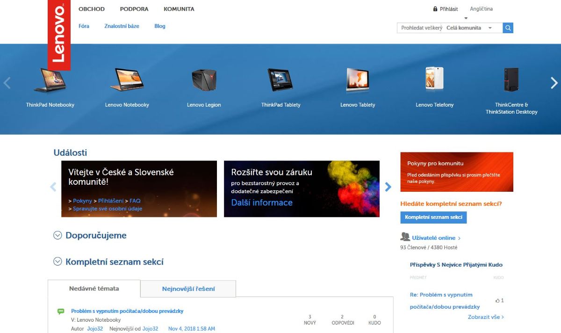Show next Události banner slide
Viewport: 561px width, 333px height.
(388, 187)
